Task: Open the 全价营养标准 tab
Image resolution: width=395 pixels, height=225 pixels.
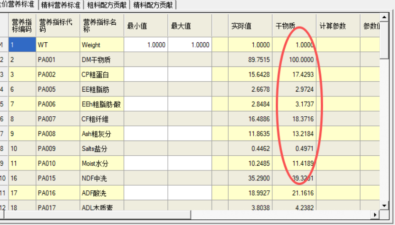Action: click(x=18, y=4)
